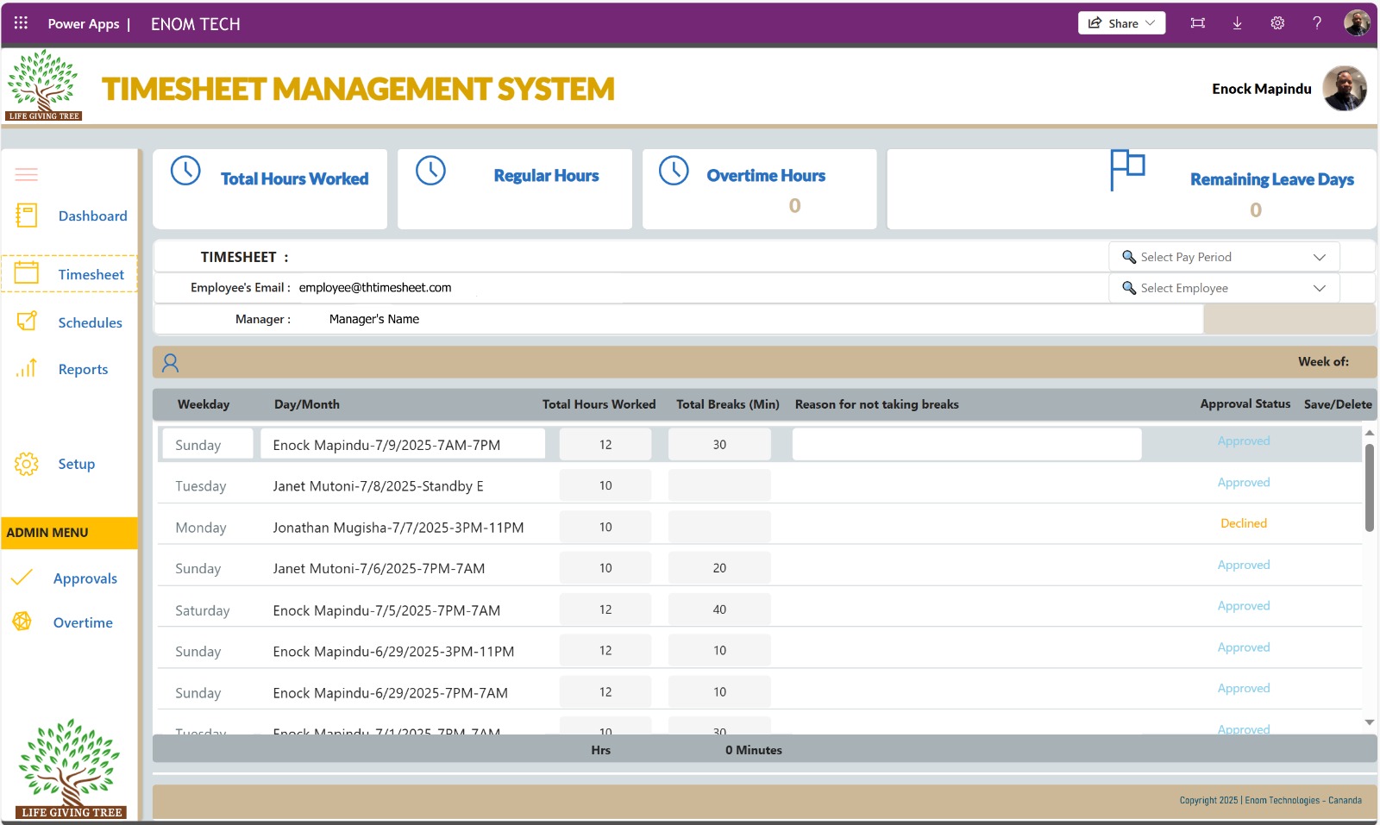1380x825 pixels.
Task: Click the Approvals checkmark icon
Action: pyautogui.click(x=22, y=578)
